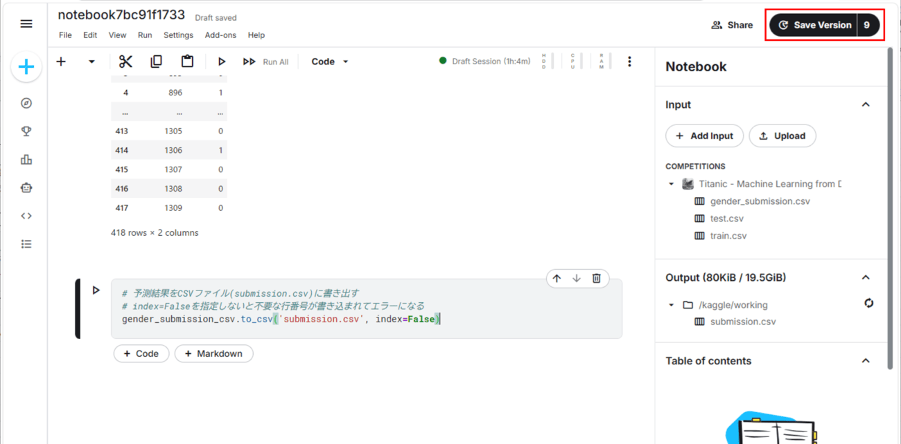Add a markdown cell with + Markdown button
This screenshot has height=444, width=901.
click(x=213, y=353)
